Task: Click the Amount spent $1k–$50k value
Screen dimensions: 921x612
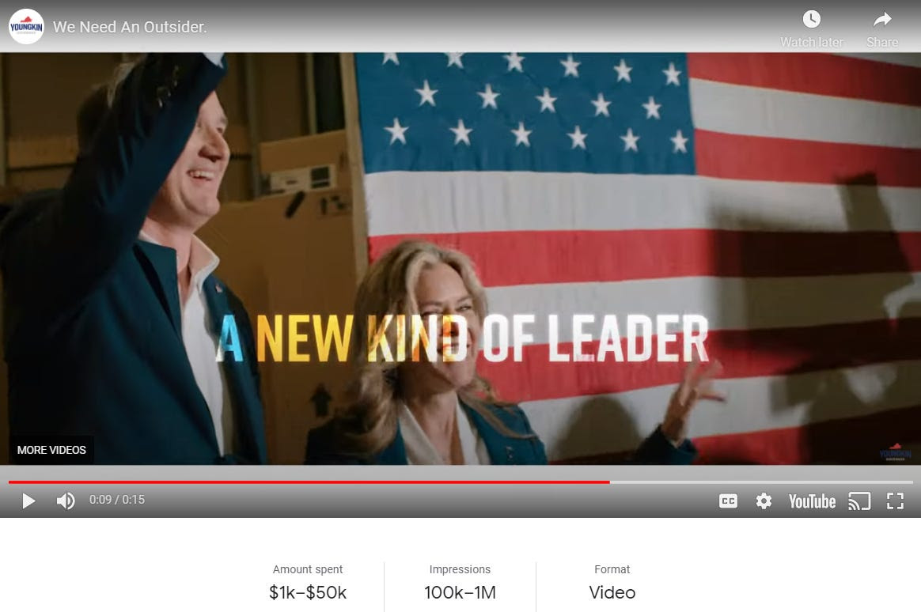Action: tap(308, 593)
